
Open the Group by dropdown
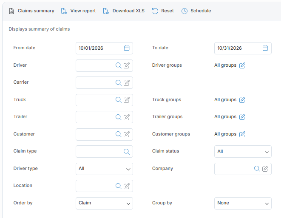click(243, 203)
